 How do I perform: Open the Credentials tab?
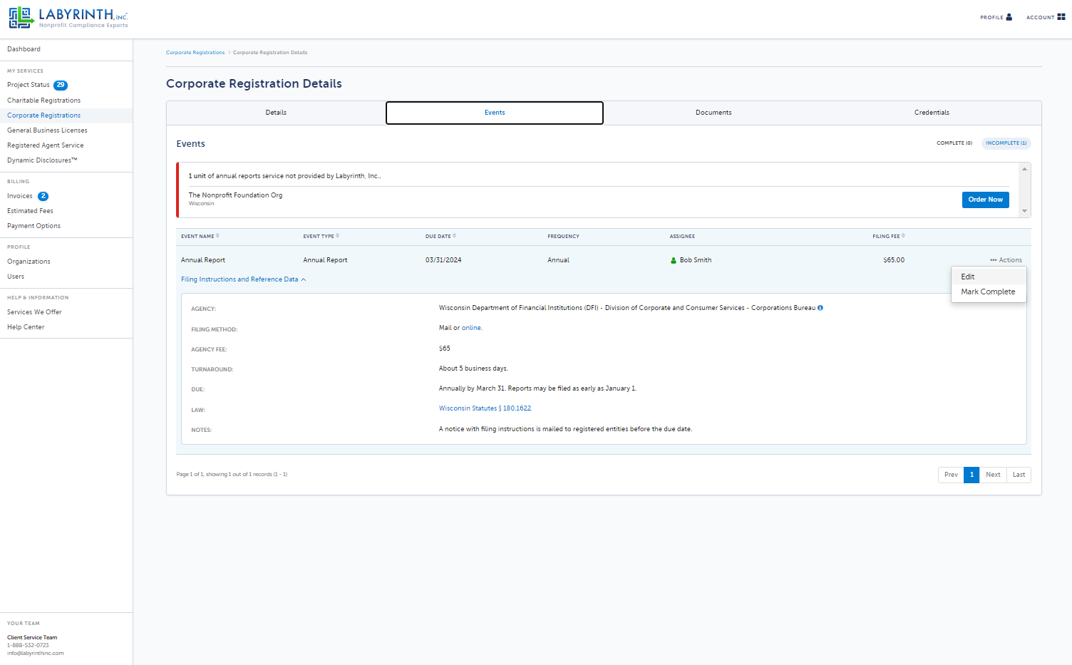coord(932,113)
